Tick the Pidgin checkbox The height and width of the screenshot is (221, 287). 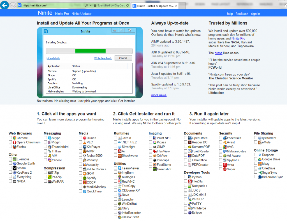[x=45, y=142]
